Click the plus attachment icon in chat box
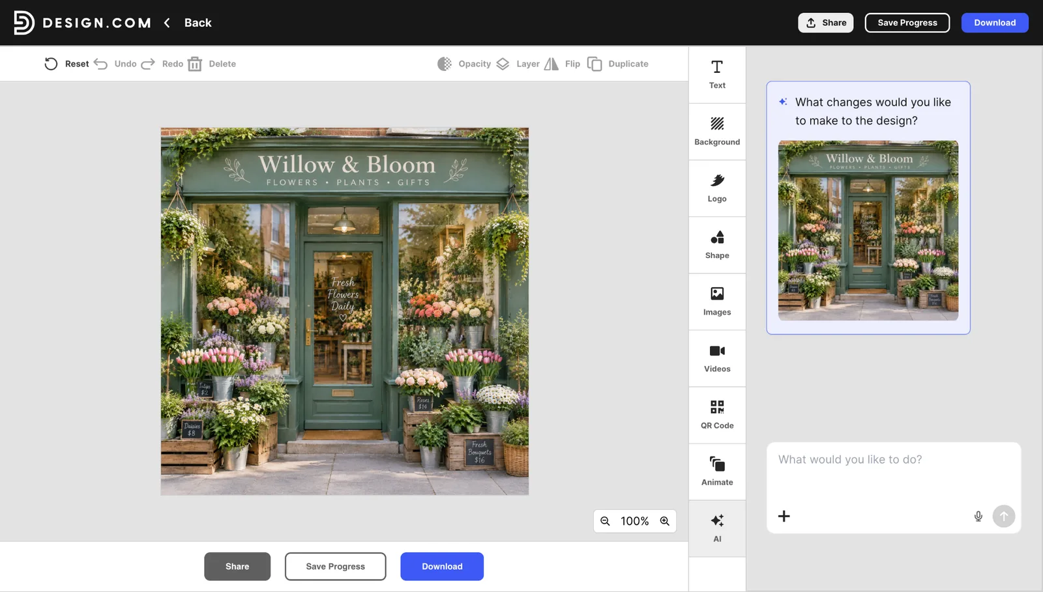The height and width of the screenshot is (592, 1043). 784,516
